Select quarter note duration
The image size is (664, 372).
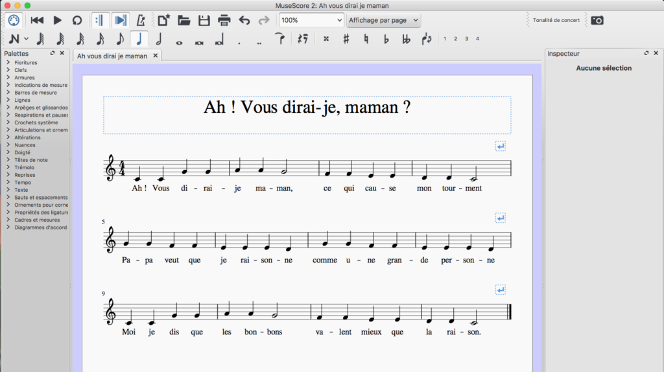(x=139, y=39)
